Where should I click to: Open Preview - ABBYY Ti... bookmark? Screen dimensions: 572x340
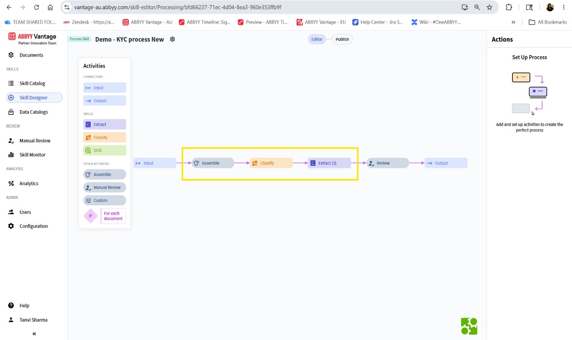263,22
